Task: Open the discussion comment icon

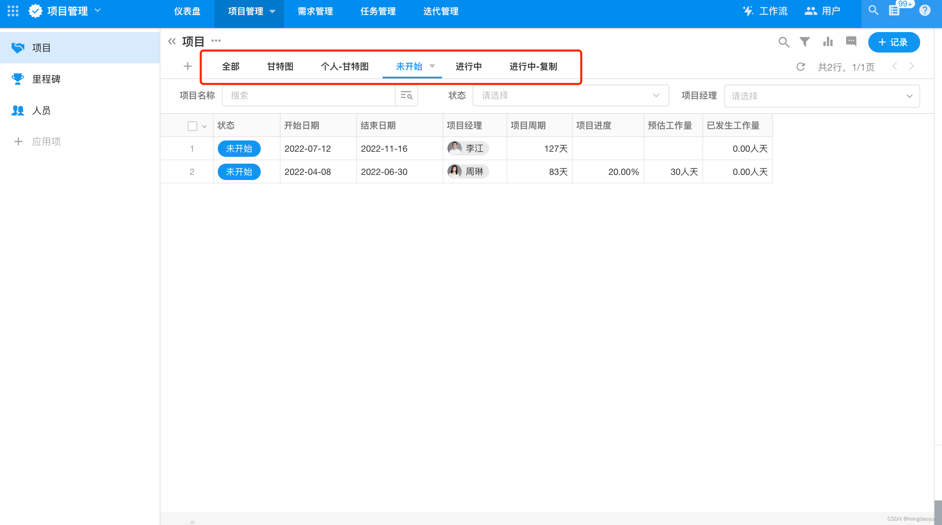Action: [x=851, y=42]
